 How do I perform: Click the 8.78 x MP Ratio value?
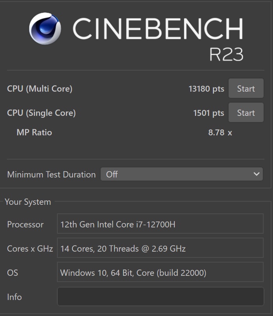pos(220,133)
